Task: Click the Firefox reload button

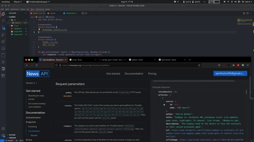Action: [37, 65]
